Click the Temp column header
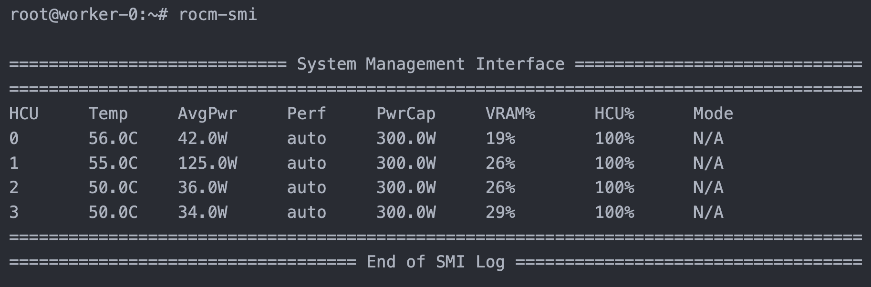 click(x=108, y=113)
